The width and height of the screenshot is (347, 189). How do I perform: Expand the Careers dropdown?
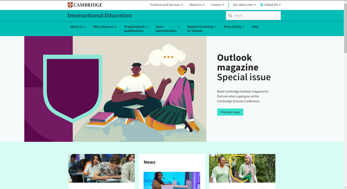click(x=217, y=5)
